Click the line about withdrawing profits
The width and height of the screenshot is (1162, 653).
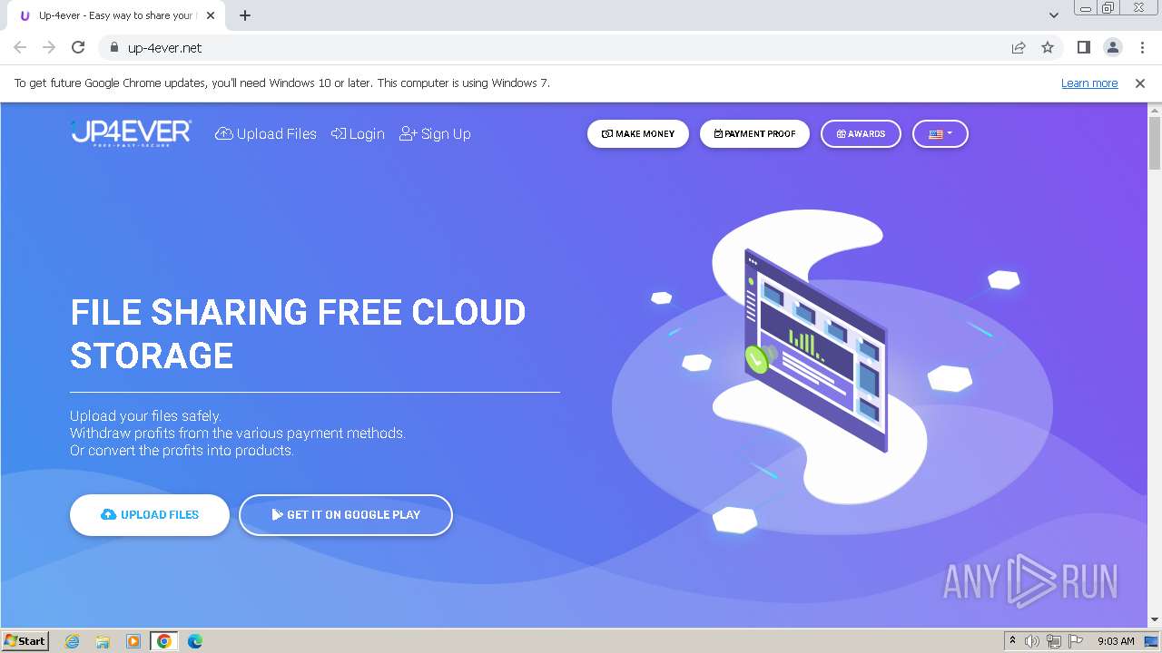pyautogui.click(x=238, y=434)
